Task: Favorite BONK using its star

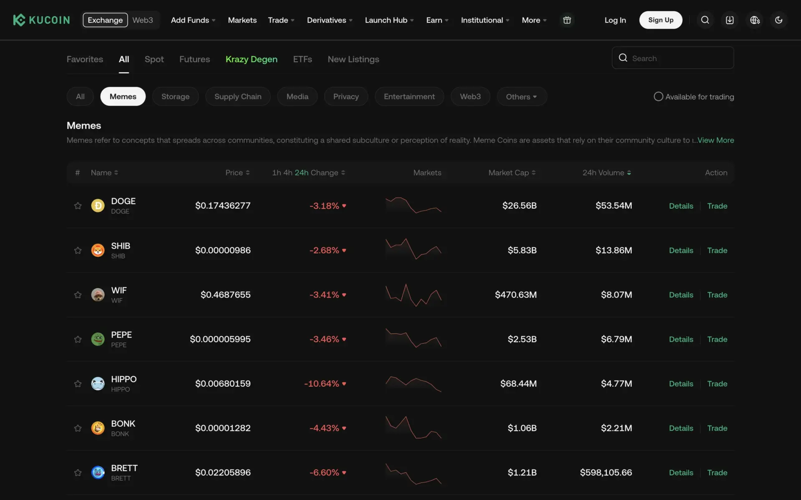Action: point(78,428)
